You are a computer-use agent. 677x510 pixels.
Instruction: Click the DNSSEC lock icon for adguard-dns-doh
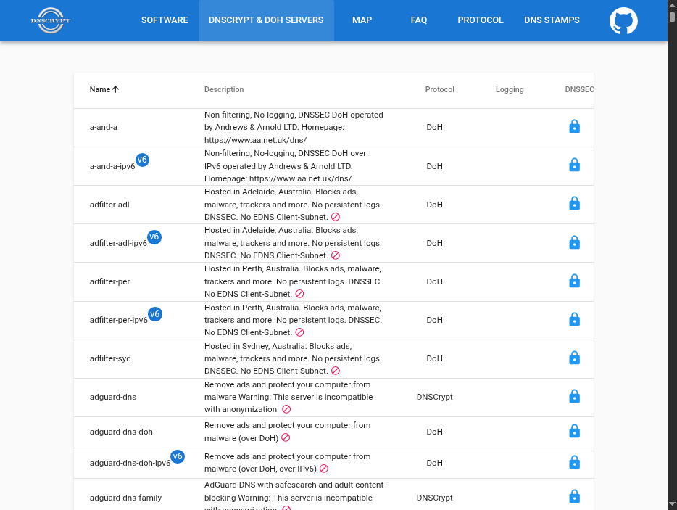(x=574, y=432)
